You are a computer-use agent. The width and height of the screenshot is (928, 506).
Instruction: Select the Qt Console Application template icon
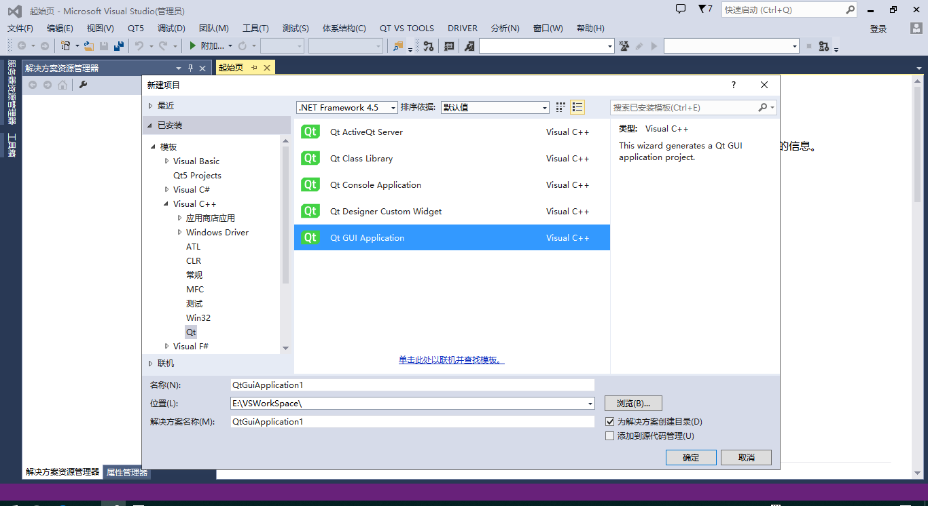click(x=310, y=184)
